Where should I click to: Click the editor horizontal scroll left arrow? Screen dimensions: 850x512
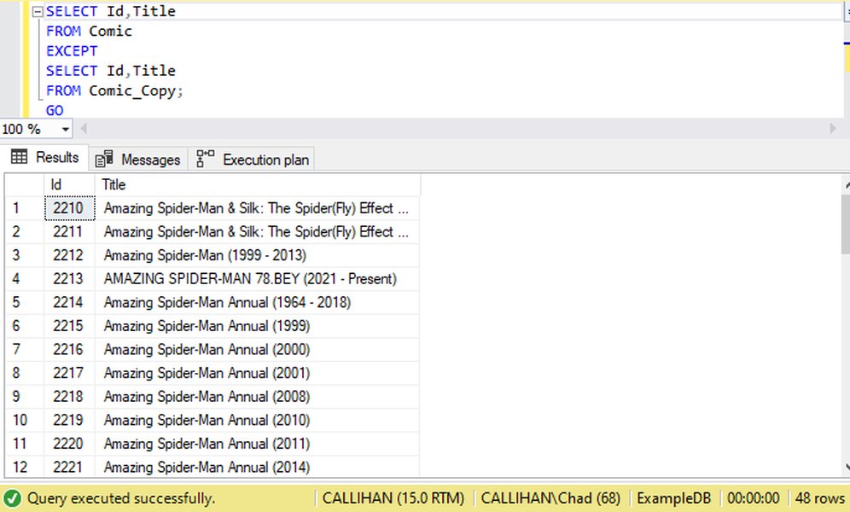tap(84, 129)
